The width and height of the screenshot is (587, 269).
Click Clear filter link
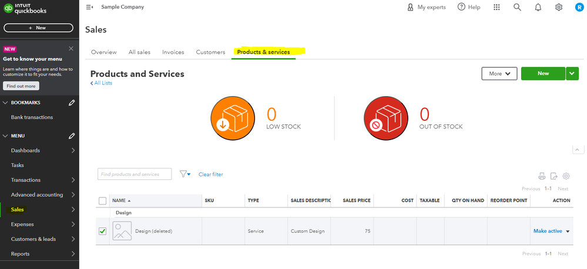pyautogui.click(x=211, y=174)
